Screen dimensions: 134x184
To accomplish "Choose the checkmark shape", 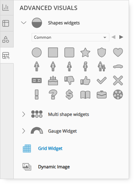I will click(x=102, y=80).
